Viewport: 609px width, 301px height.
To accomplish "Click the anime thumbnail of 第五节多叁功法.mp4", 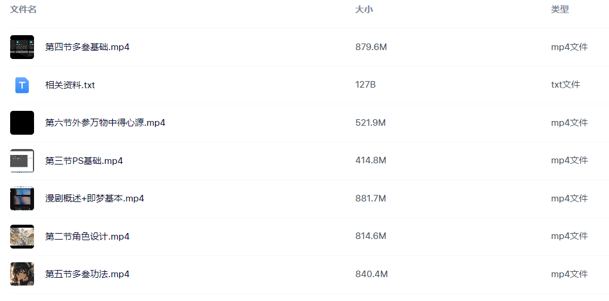I will pos(22,274).
